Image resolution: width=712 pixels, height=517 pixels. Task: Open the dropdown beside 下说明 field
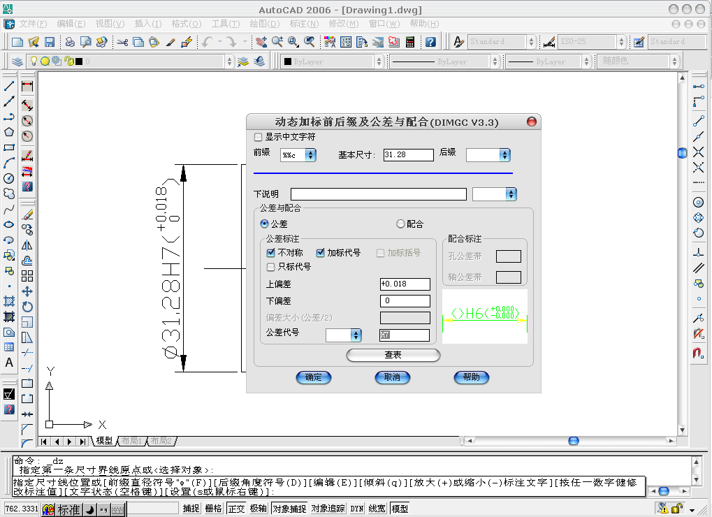(x=511, y=194)
